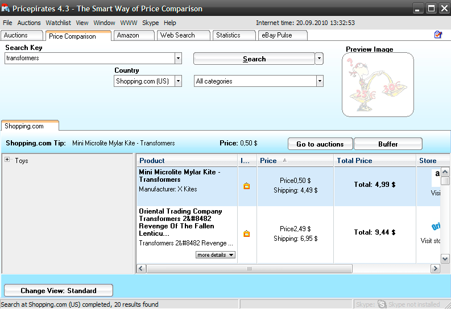The height and width of the screenshot is (309, 451).
Task: Select the Shopping.com results tab
Action: (30, 126)
